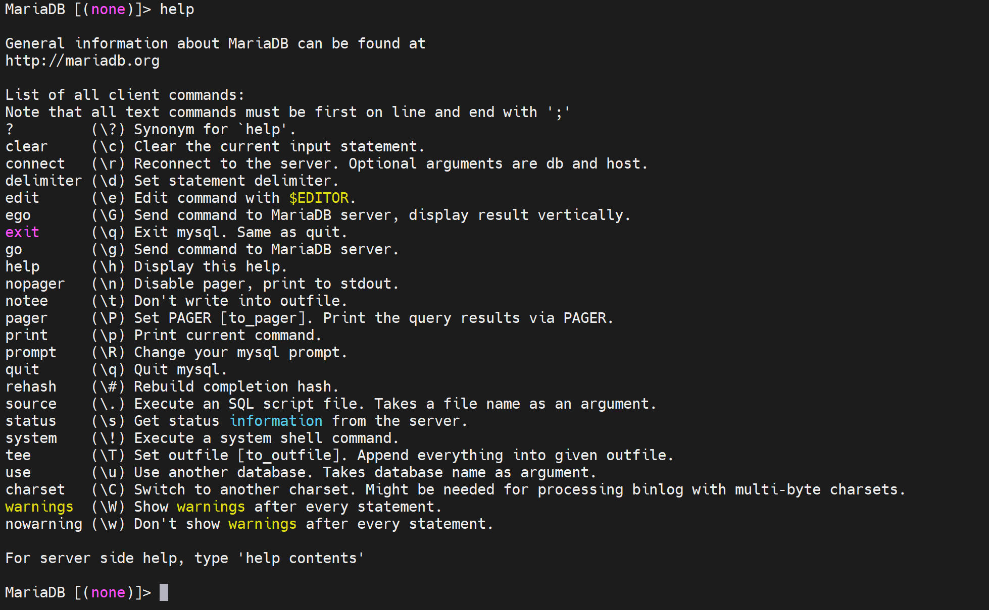Click the yellow 'warnings' command name in left column

click(39, 507)
